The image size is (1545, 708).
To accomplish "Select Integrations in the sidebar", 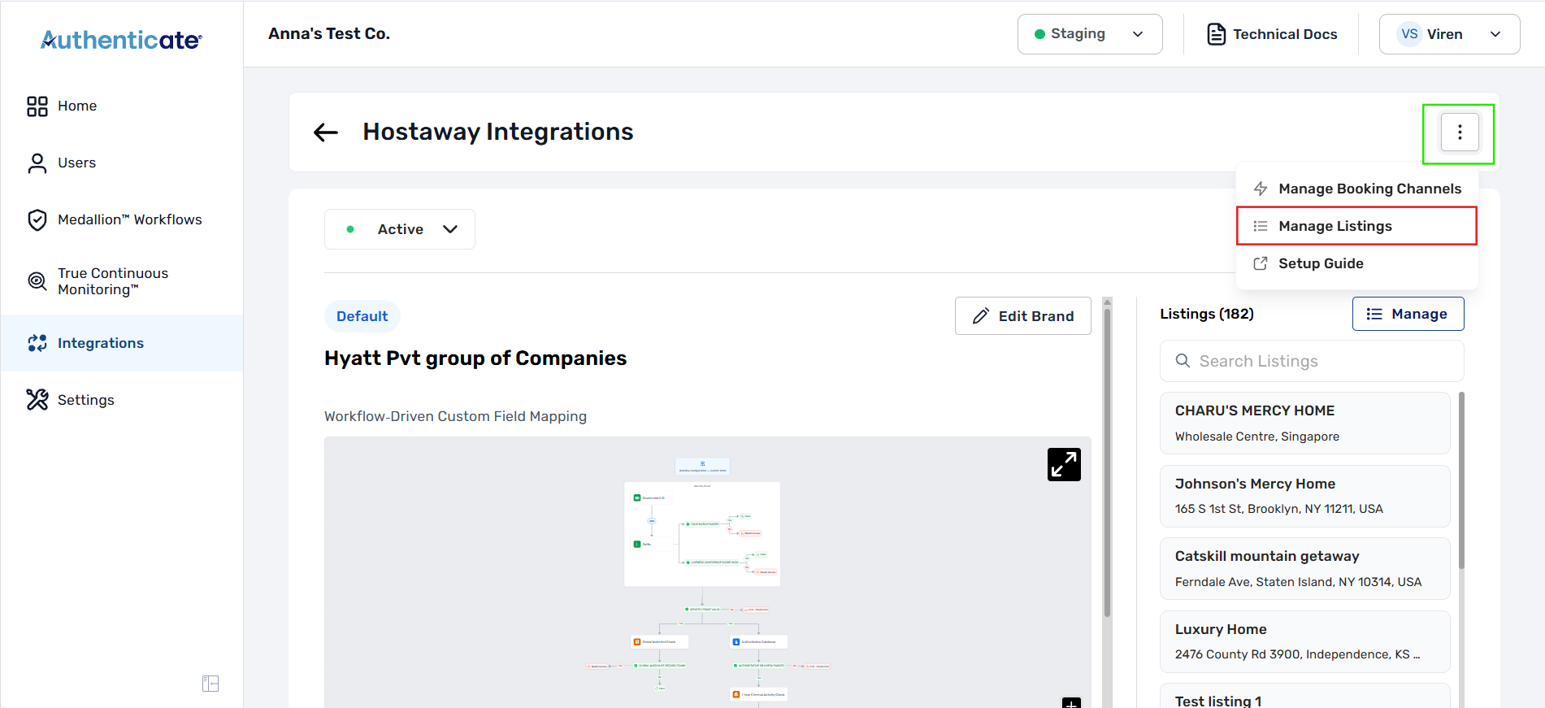I will pos(122,343).
